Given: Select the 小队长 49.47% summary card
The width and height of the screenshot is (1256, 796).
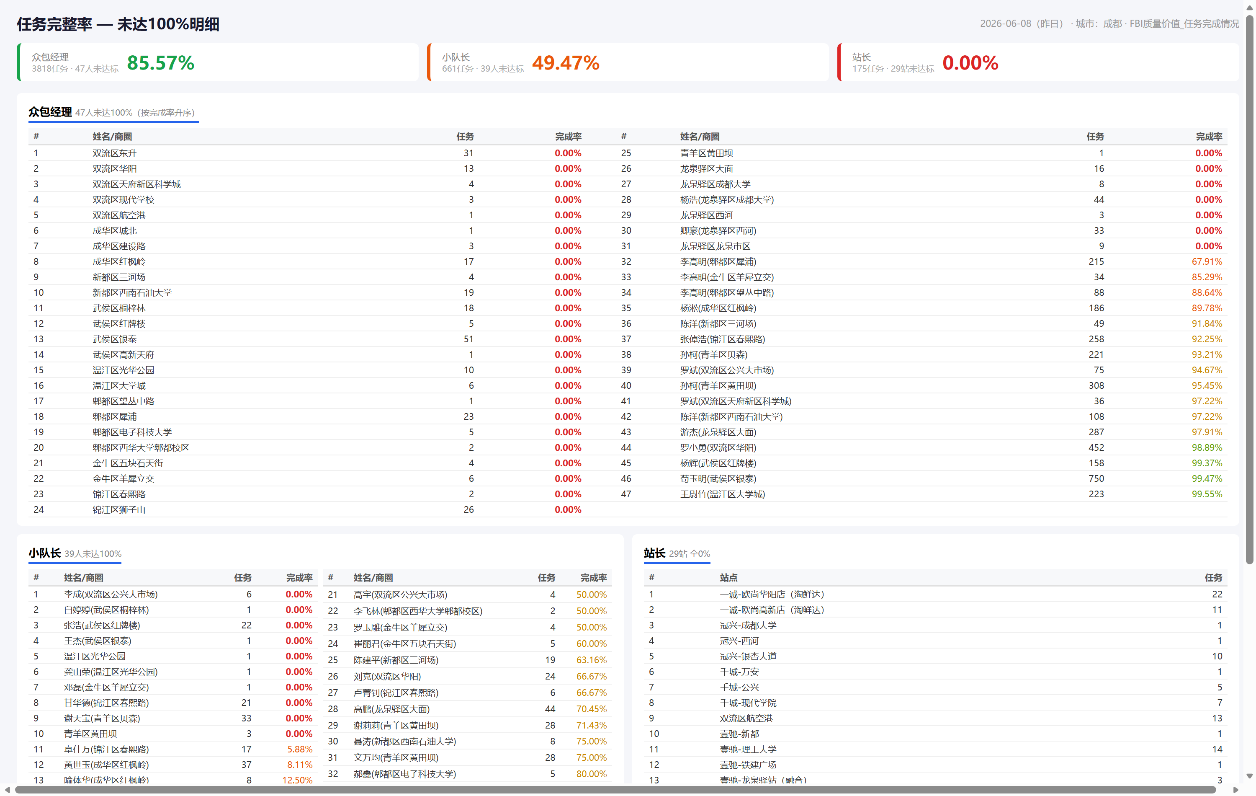Looking at the screenshot, I should point(628,62).
